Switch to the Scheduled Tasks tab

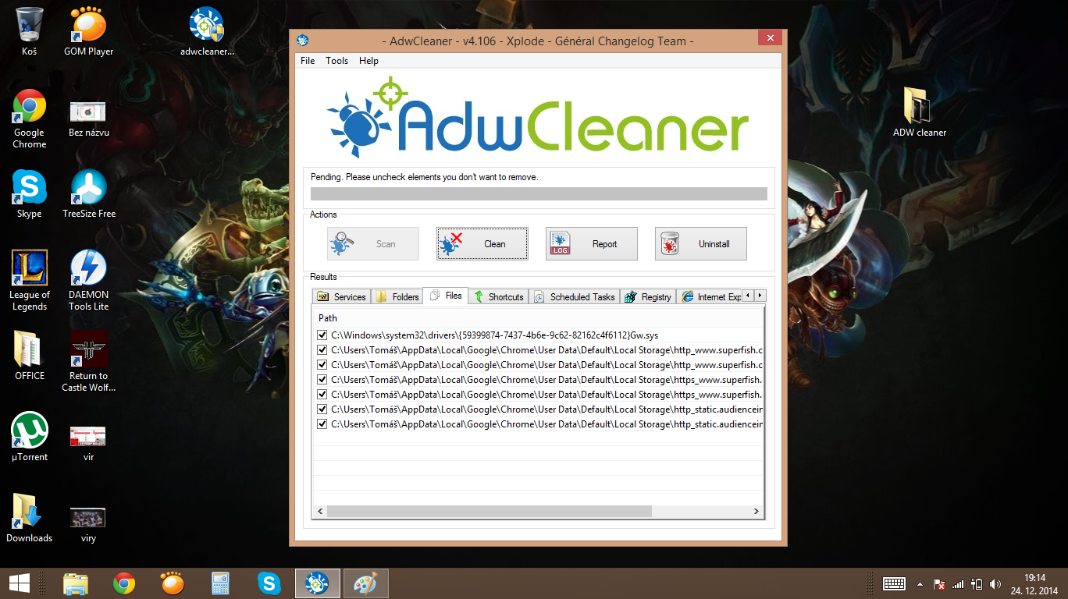575,296
